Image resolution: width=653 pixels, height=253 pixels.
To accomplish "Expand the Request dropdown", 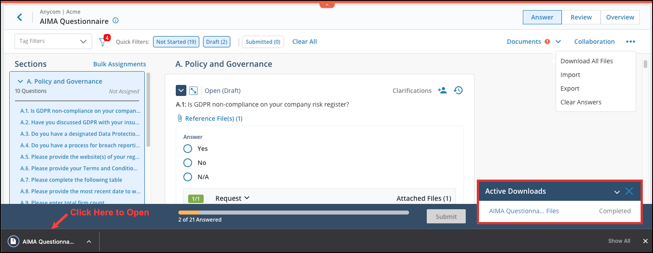I will point(232,198).
